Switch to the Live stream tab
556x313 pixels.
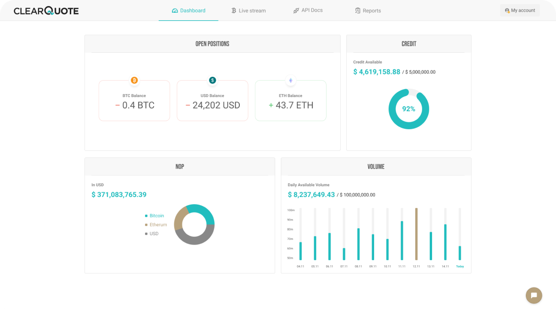point(252,10)
